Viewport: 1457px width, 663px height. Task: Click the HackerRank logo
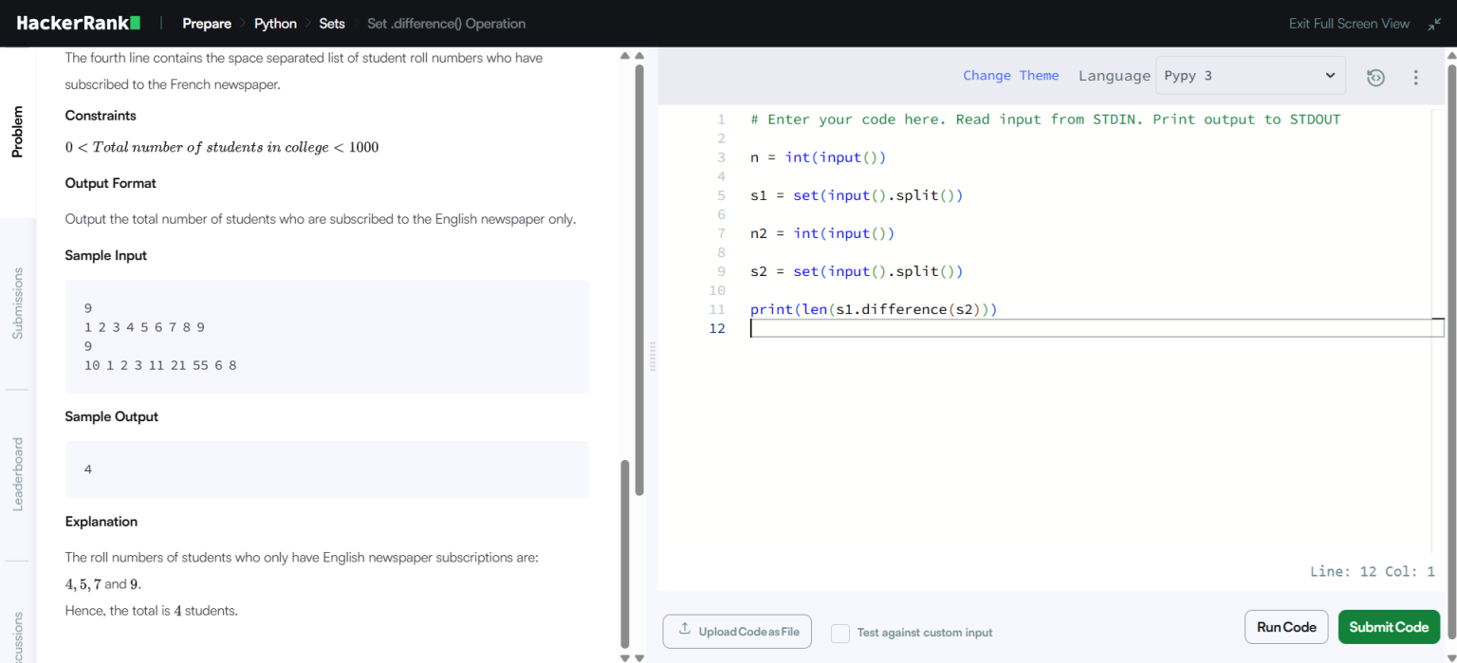(78, 23)
